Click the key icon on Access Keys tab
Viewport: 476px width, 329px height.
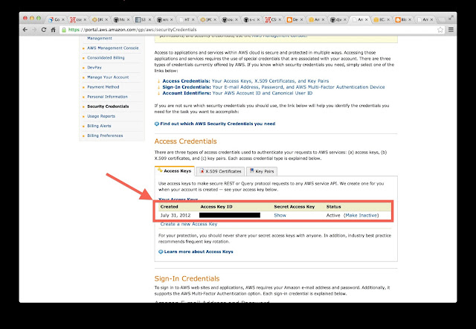160,170
